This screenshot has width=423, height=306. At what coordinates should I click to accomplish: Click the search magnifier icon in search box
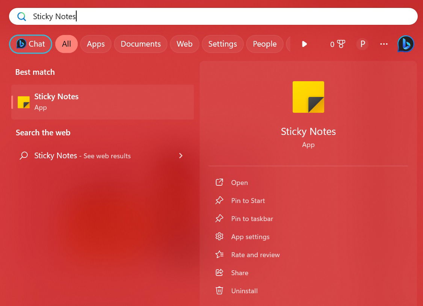pos(21,17)
